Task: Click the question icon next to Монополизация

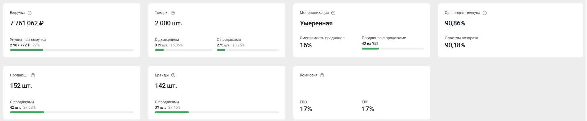Action: (333, 13)
